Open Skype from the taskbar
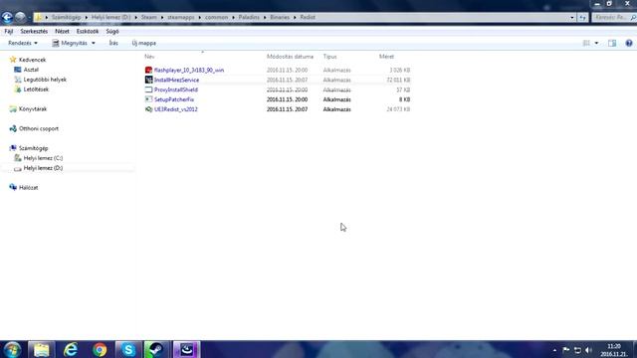The height and width of the screenshot is (358, 637). pos(128,349)
